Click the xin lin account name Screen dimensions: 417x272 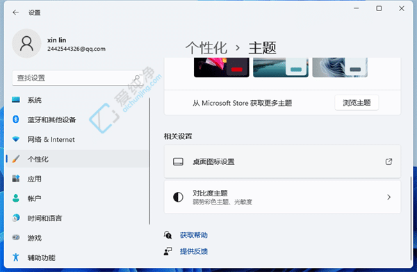tap(57, 40)
